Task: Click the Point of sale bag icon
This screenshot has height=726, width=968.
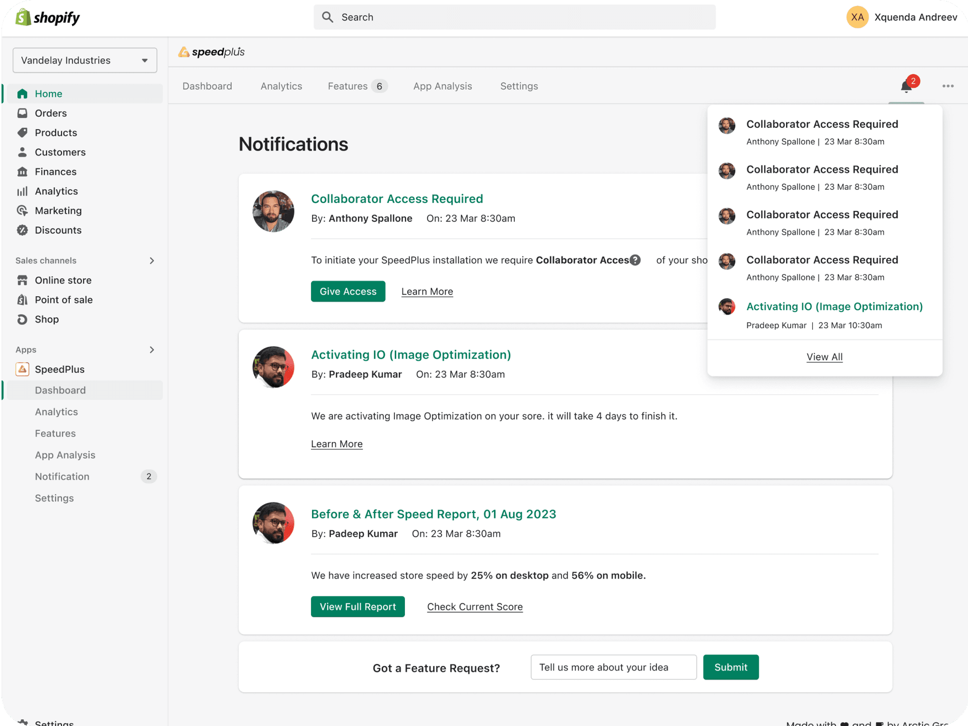Action: coord(22,300)
